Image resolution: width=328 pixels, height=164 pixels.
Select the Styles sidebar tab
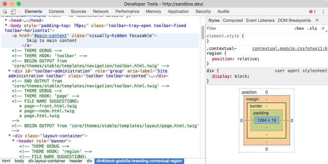(214, 20)
